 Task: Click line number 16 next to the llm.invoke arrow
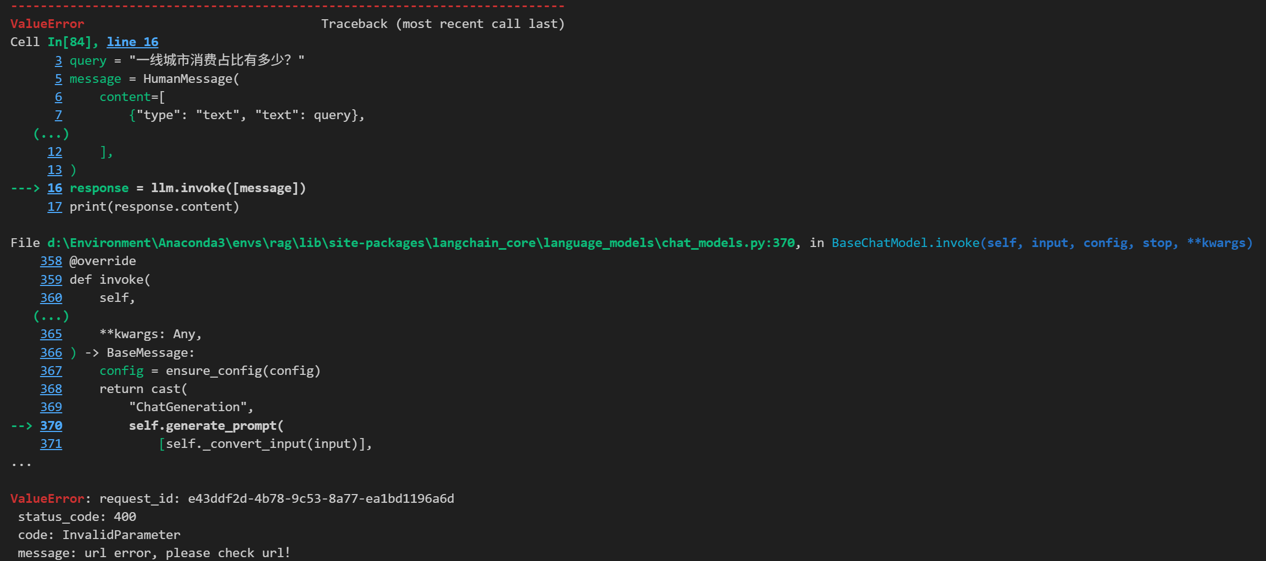pos(54,188)
